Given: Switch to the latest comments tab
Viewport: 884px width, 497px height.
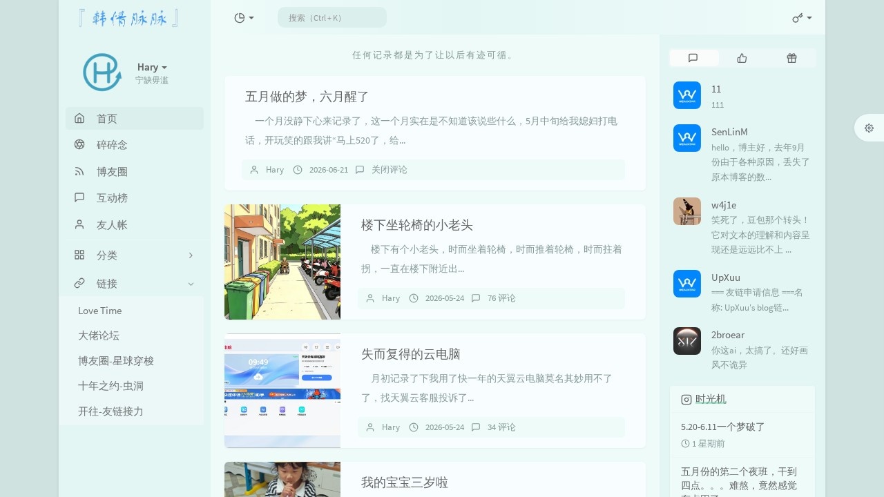Looking at the screenshot, I should 693,58.
